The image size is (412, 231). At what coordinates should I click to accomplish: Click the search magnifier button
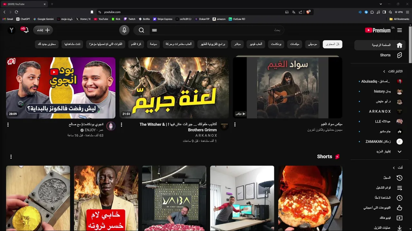(141, 30)
